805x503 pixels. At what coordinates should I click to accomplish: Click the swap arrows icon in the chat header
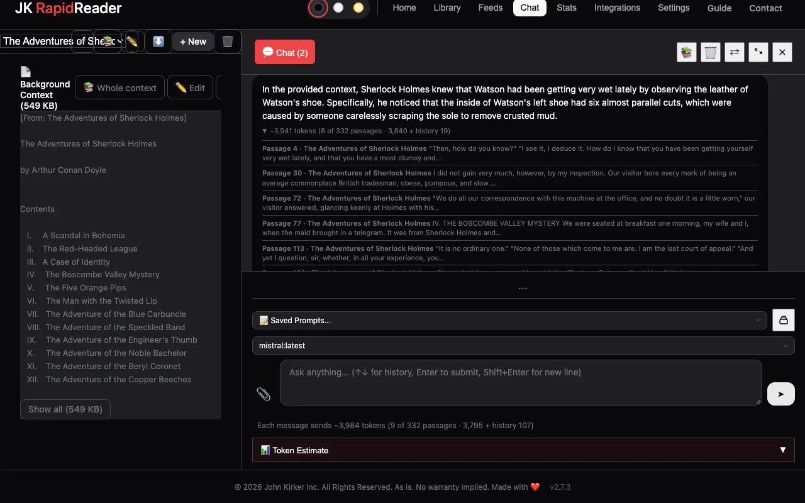(x=735, y=52)
